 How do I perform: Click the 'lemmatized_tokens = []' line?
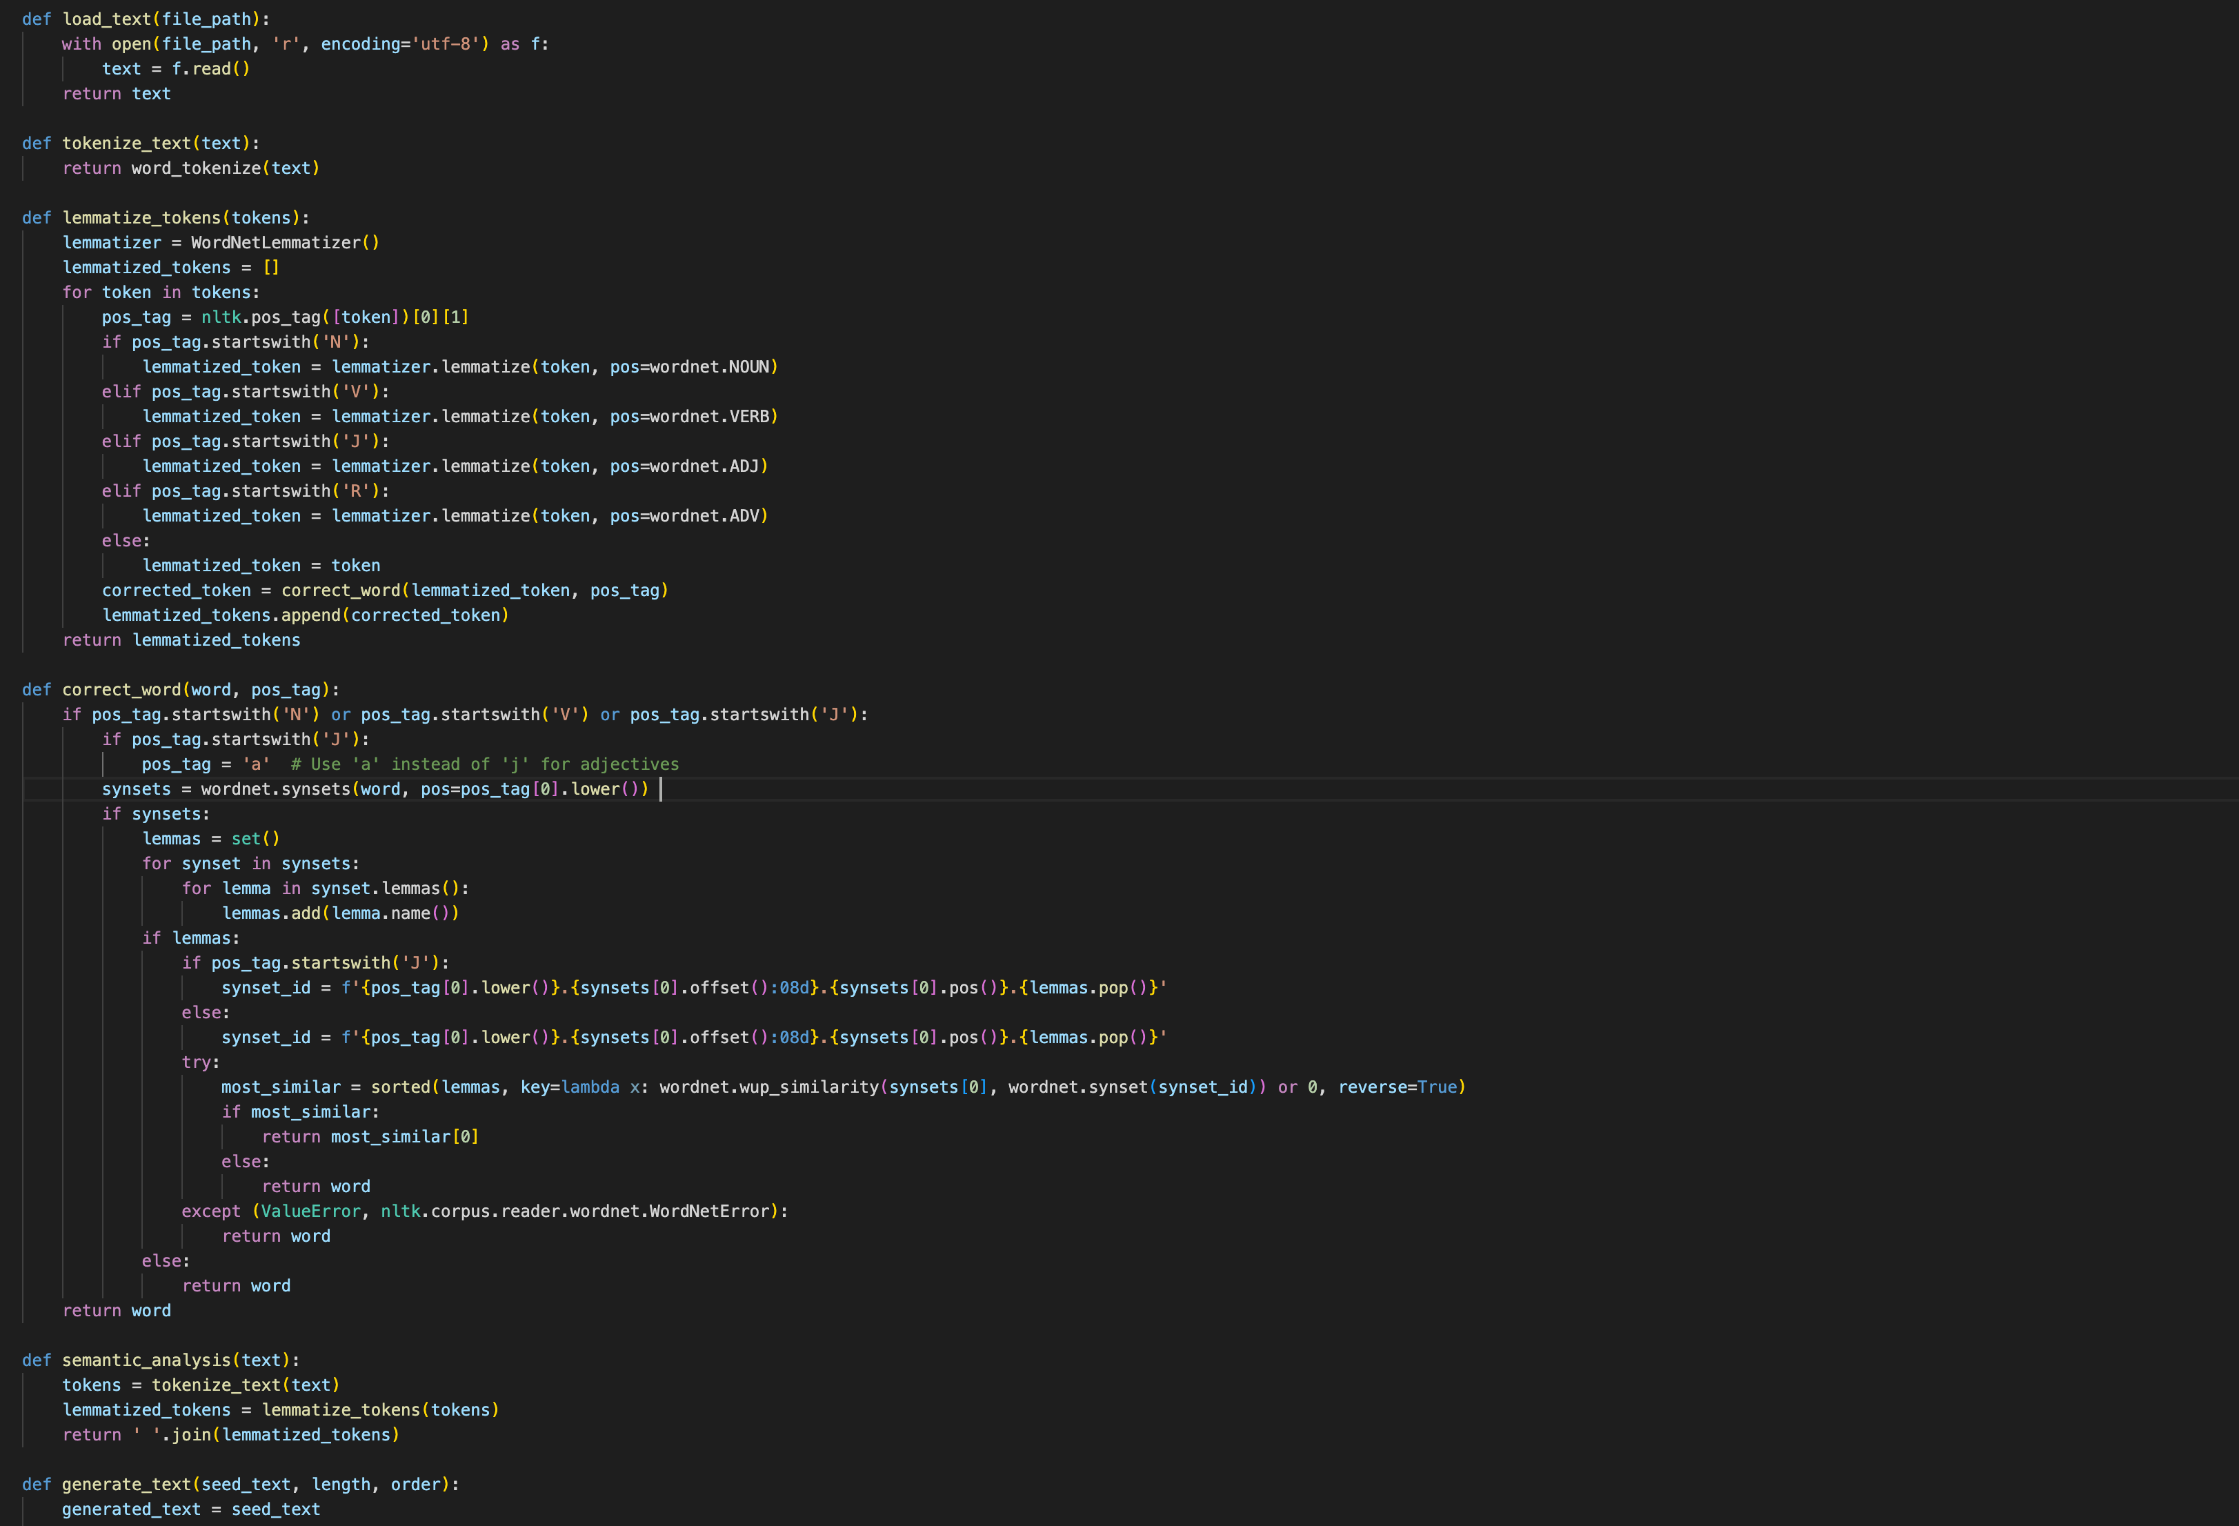click(x=170, y=268)
